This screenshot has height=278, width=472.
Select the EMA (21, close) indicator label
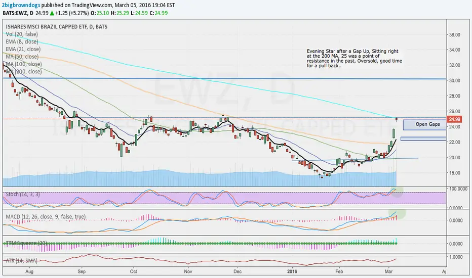tap(23, 49)
